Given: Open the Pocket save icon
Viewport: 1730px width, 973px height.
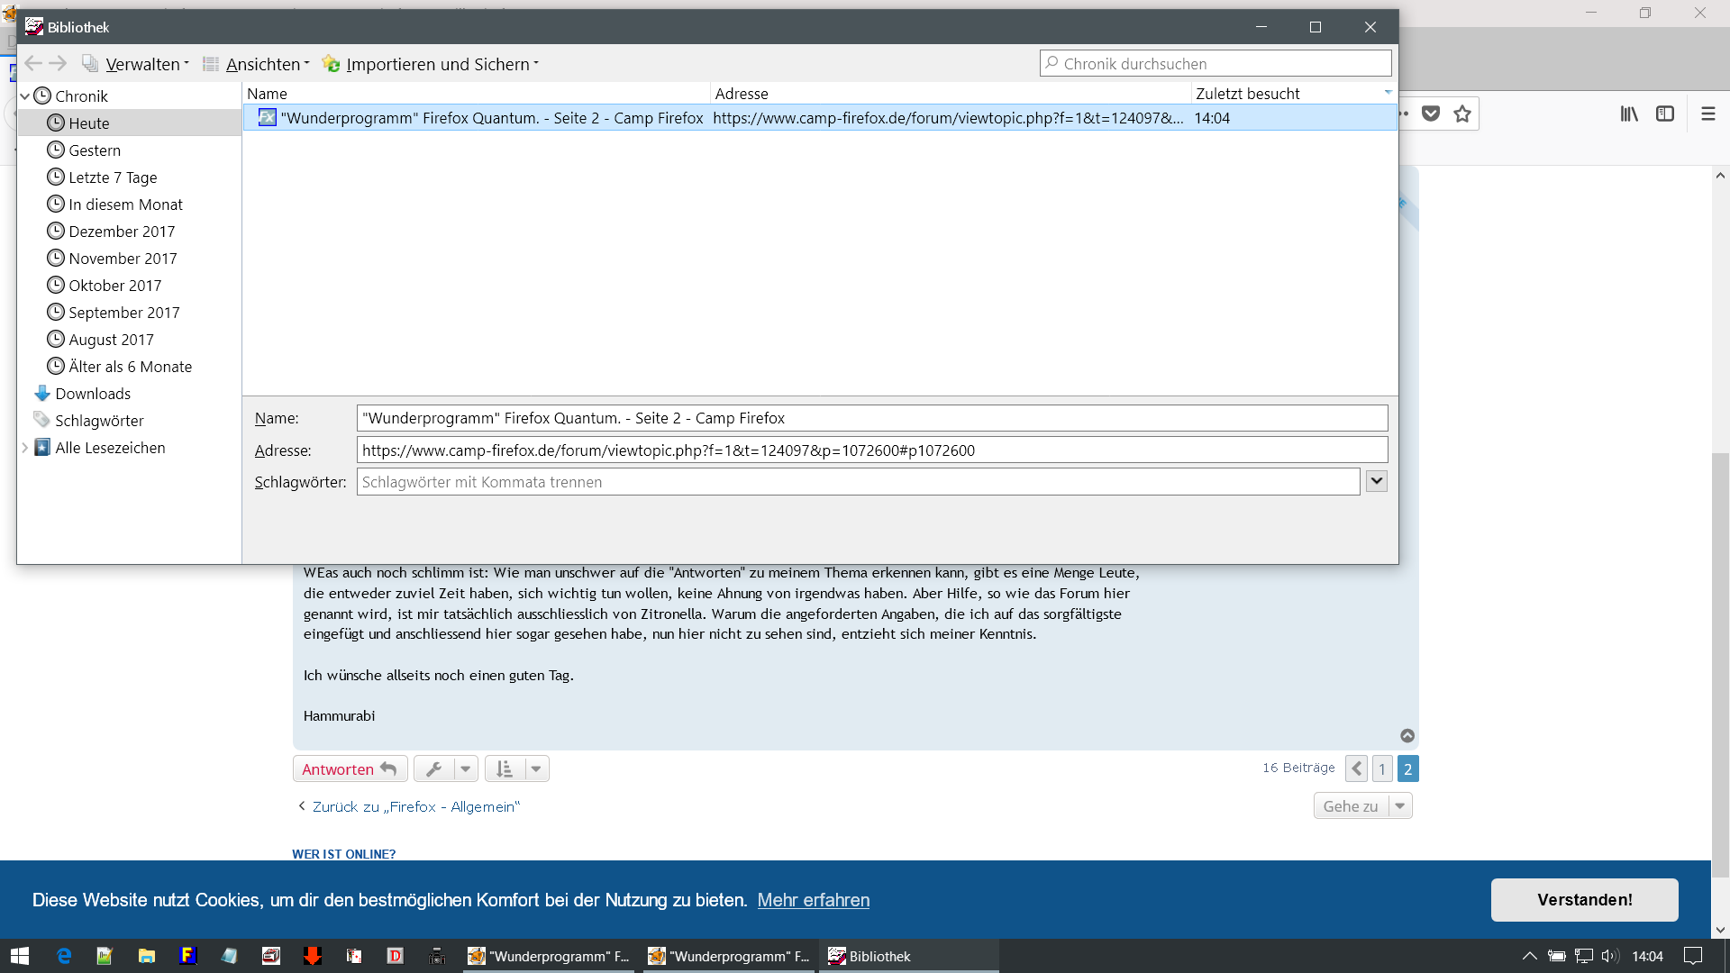Looking at the screenshot, I should (1431, 114).
